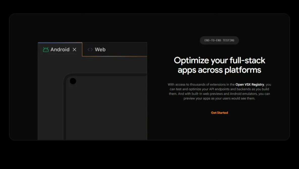The height and width of the screenshot is (169, 299).
Task: Click the green Android robot icon
Action: coord(46,50)
